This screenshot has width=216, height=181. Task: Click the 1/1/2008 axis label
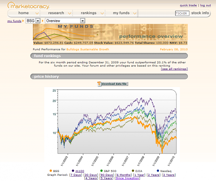[x=141, y=161]
